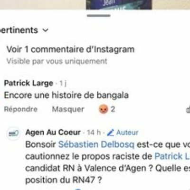The image size is (190, 190).
Task: Click the 'Visible par vous uniquement' note
Action: click(x=57, y=61)
